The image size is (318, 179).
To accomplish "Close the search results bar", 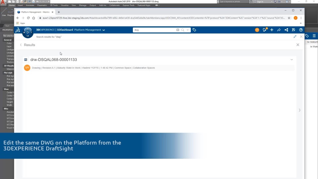I will click(x=301, y=36).
